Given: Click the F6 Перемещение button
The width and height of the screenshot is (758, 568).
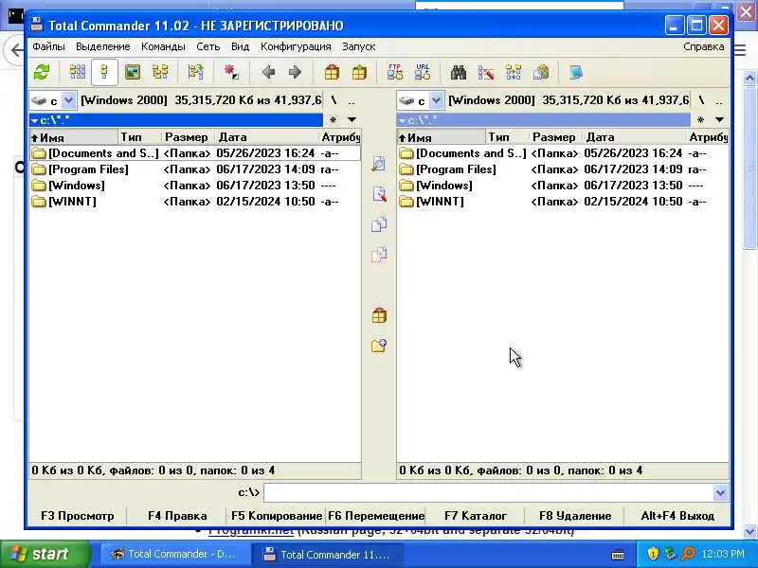Looking at the screenshot, I should (376, 516).
